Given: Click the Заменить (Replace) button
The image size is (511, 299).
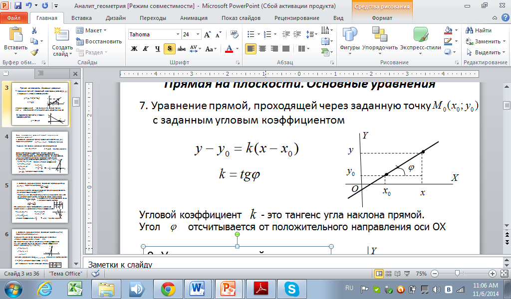Looking at the screenshot, I should click(484, 41).
